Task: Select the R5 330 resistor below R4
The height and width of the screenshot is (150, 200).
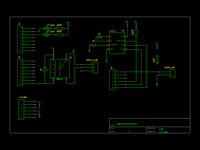Action: coord(59,35)
